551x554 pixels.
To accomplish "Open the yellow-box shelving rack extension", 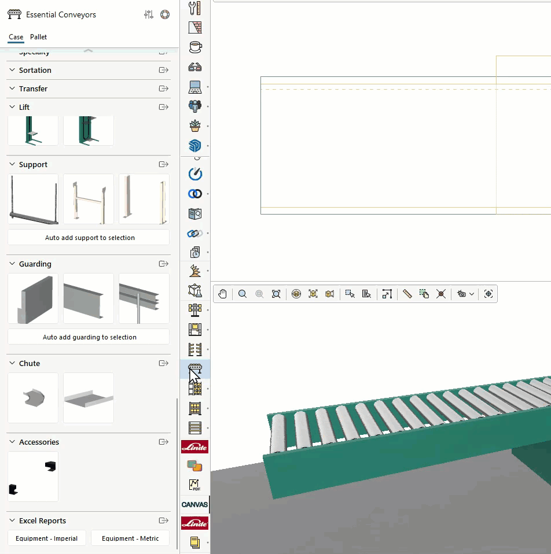I will click(x=195, y=408).
